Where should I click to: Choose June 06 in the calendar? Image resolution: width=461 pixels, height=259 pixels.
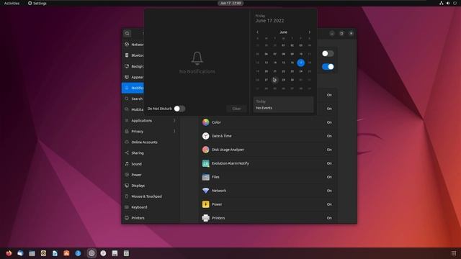pos(266,54)
